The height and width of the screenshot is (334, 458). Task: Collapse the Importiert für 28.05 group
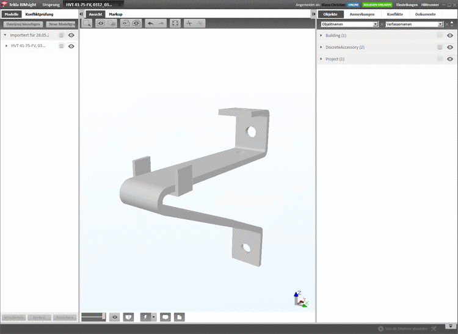point(5,35)
